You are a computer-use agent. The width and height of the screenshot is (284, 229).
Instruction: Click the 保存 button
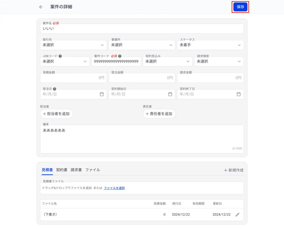coord(240,7)
